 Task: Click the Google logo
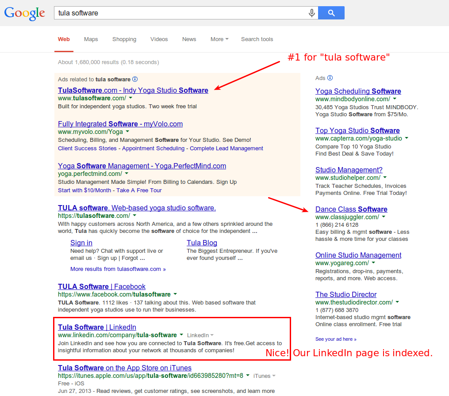[x=24, y=13]
